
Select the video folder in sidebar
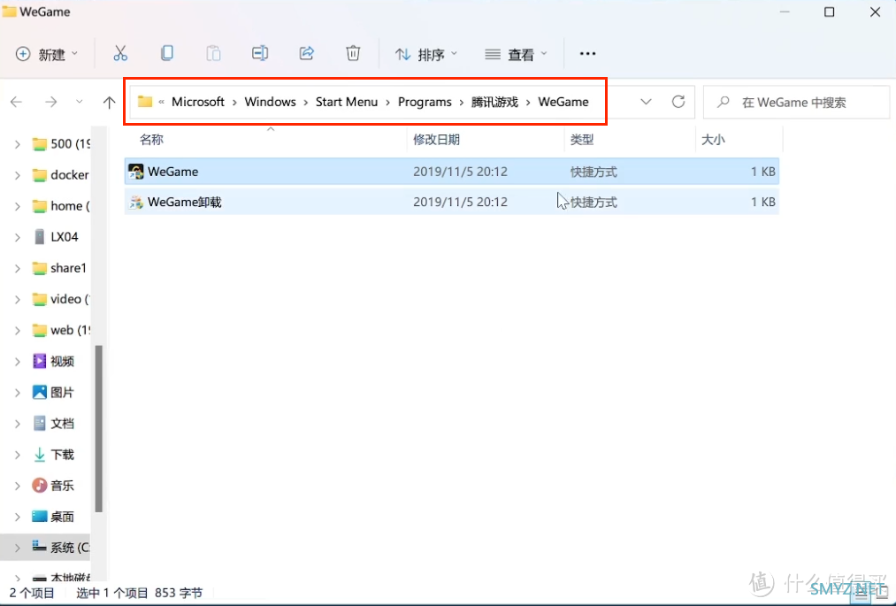point(61,299)
